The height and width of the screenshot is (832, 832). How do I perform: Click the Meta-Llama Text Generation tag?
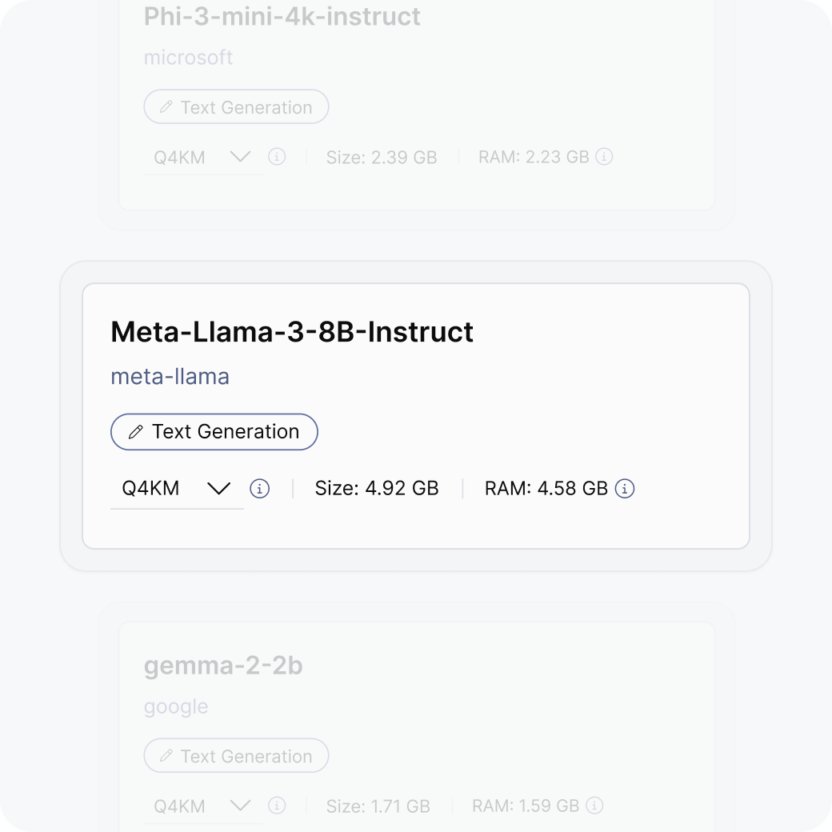coord(214,431)
